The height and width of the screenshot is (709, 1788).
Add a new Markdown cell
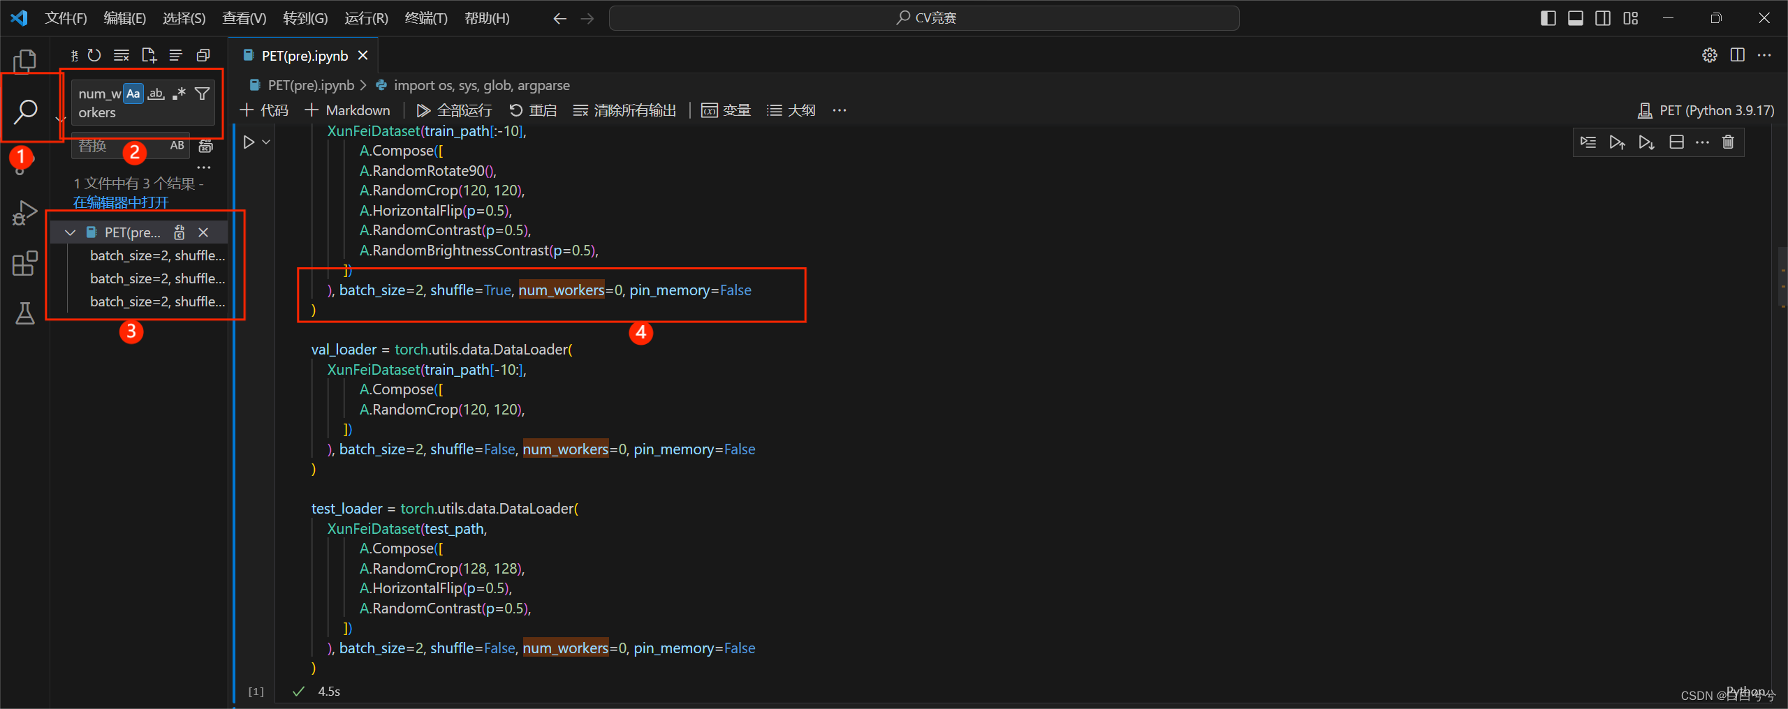pos(347,110)
